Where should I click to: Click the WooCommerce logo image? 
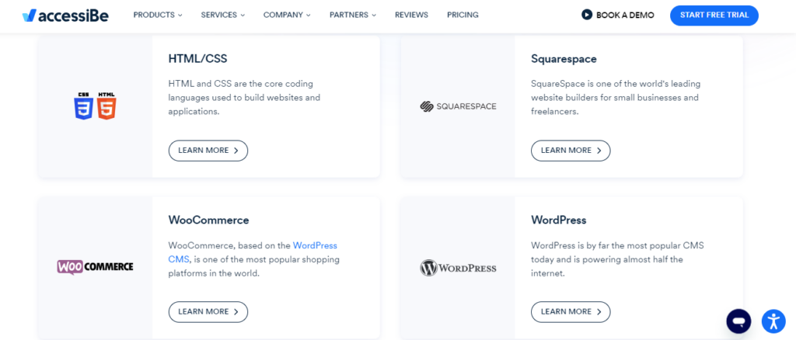pos(95,266)
